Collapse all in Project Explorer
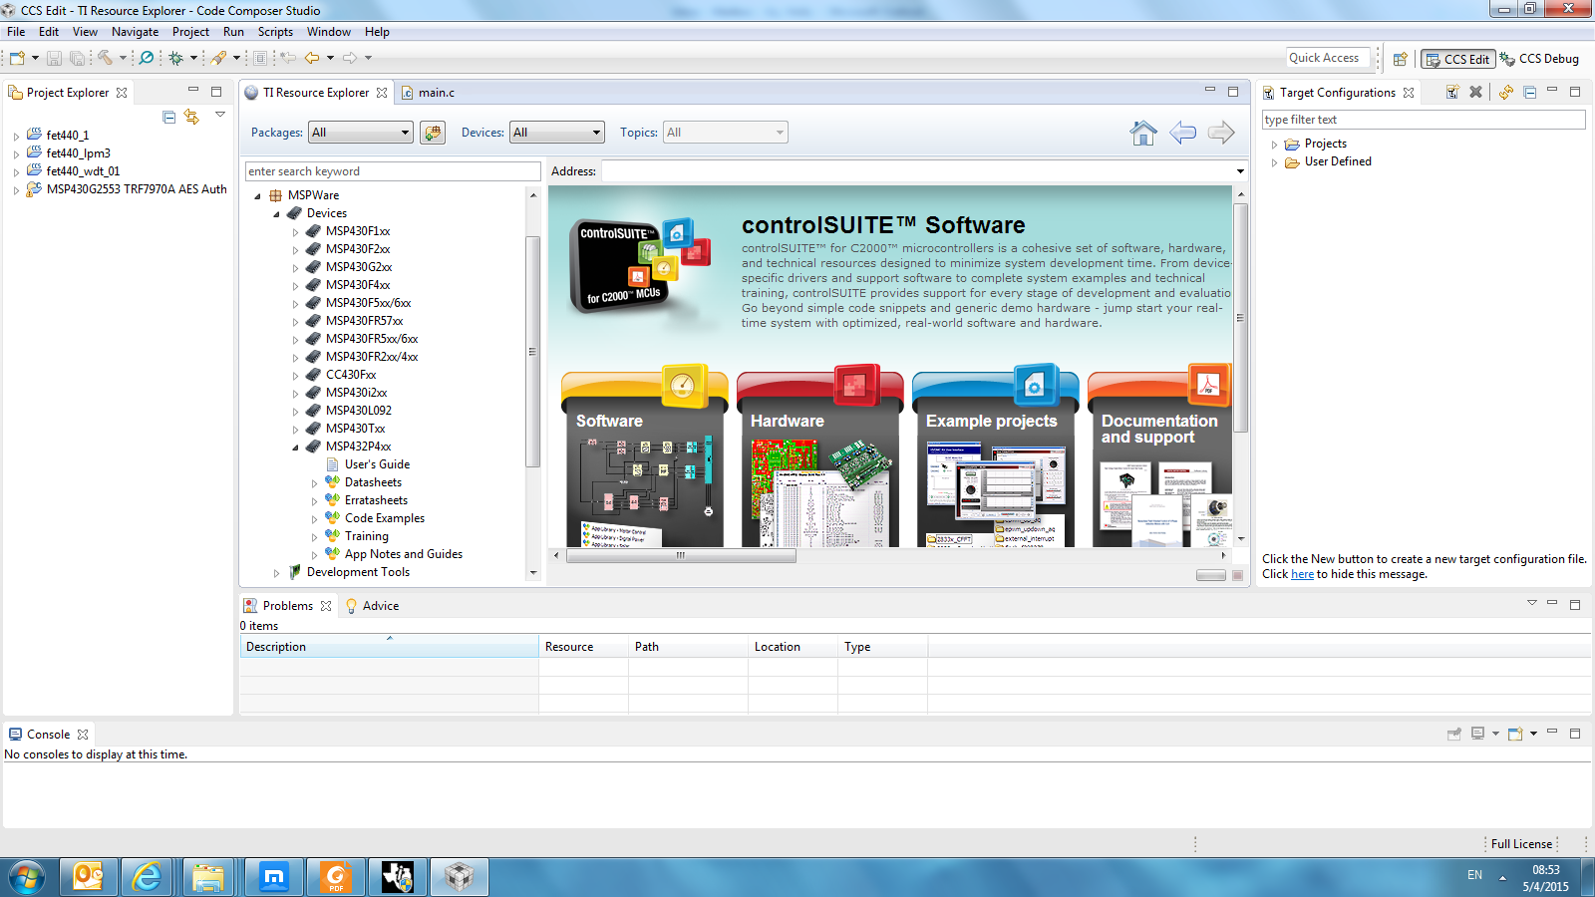1595x897 pixels. (169, 117)
